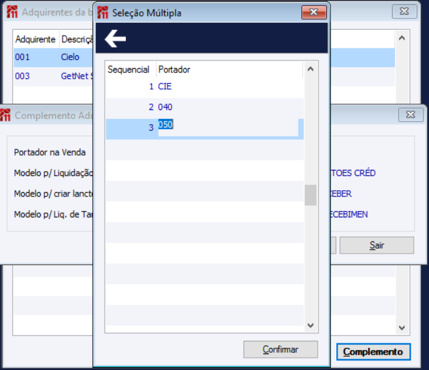Click the Portador na Venda label

pyautogui.click(x=50, y=152)
